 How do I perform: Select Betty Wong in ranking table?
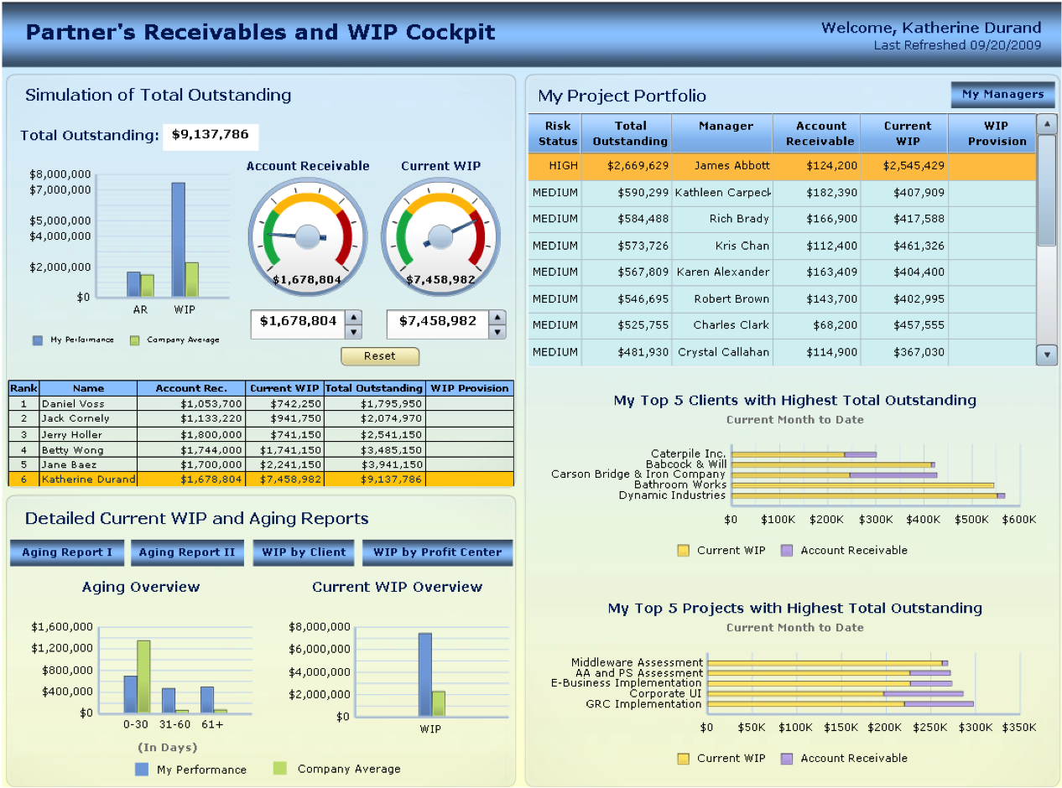click(261, 450)
